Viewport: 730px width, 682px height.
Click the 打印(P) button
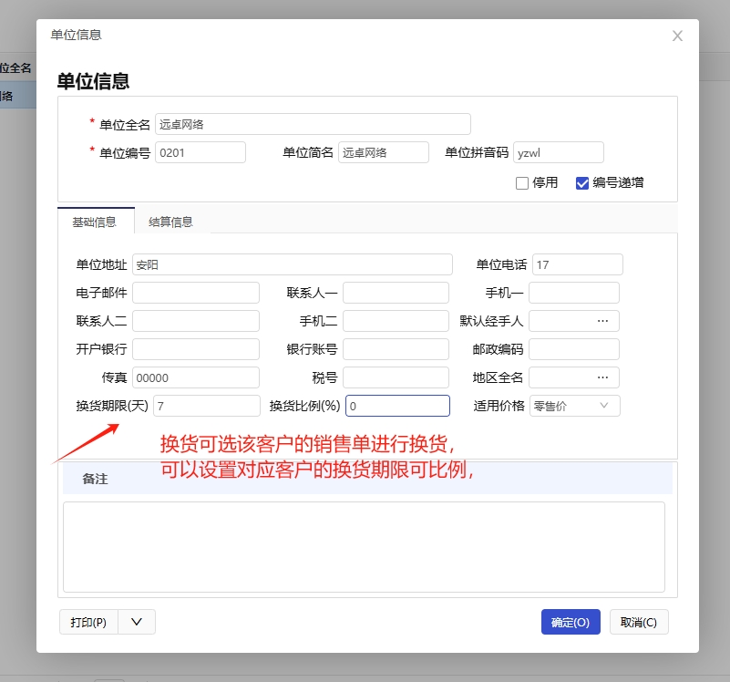(88, 622)
